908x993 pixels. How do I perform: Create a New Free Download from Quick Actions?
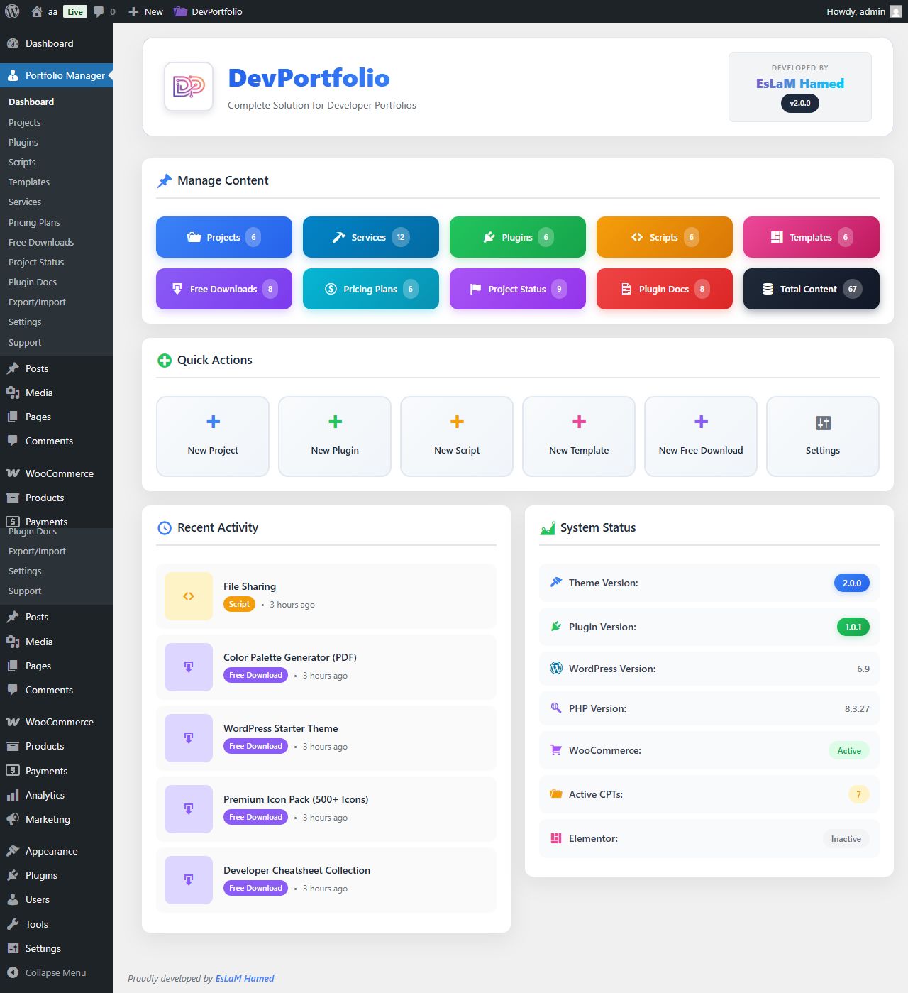click(701, 437)
